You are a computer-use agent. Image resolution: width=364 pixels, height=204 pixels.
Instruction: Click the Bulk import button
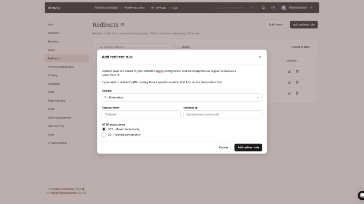(x=276, y=24)
